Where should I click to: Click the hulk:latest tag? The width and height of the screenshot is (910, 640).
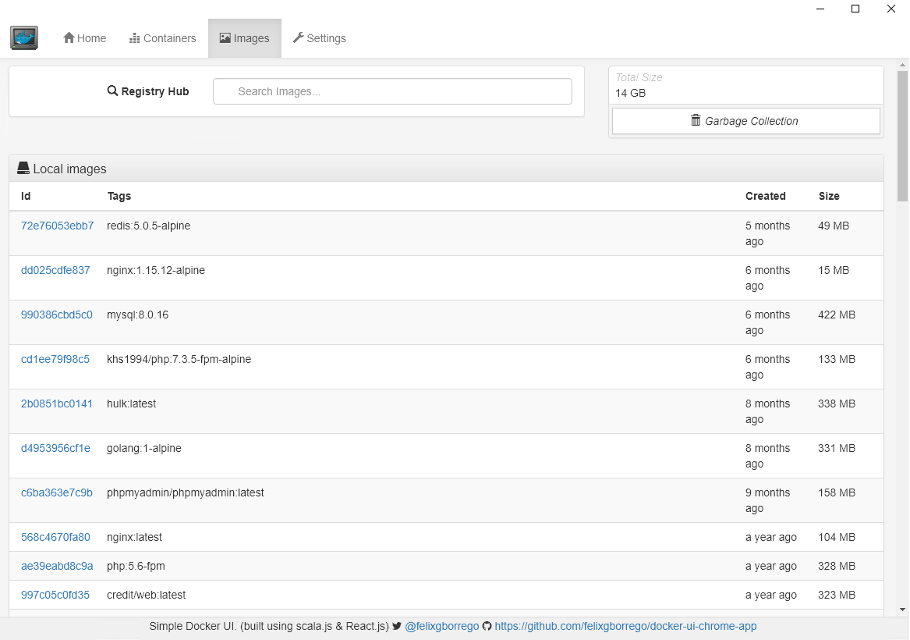(x=131, y=404)
